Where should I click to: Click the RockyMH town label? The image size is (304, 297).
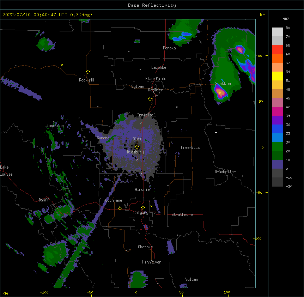coord(86,80)
